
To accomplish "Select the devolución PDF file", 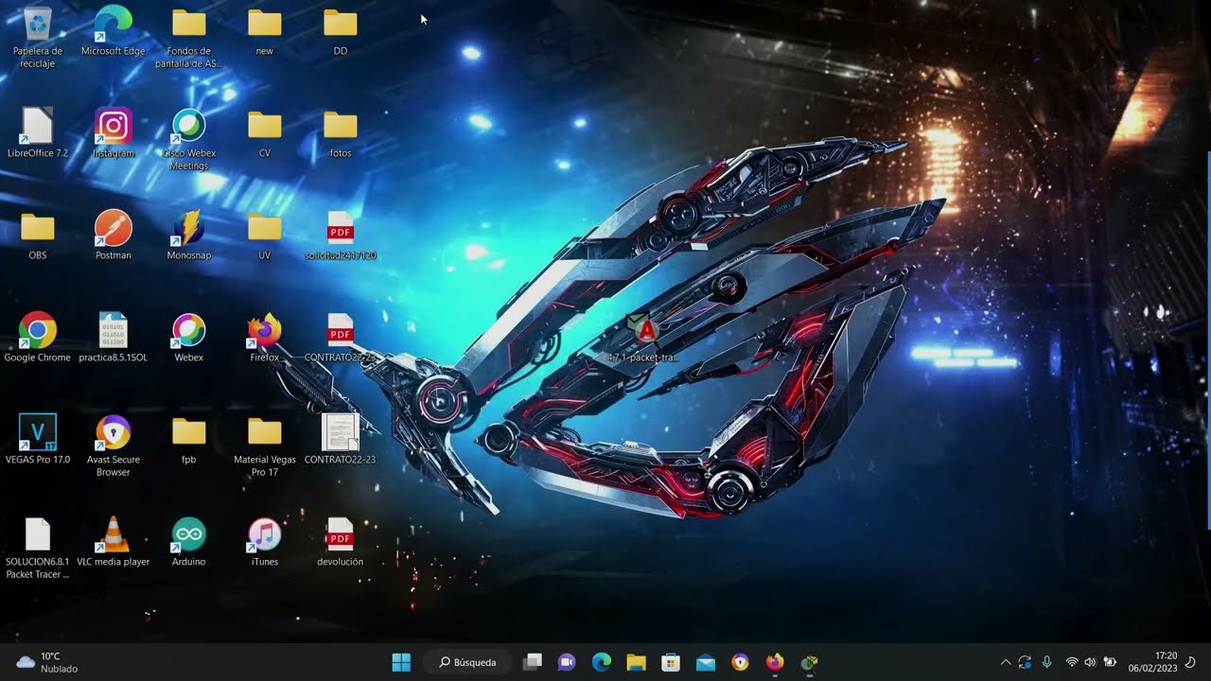I will tap(341, 541).
